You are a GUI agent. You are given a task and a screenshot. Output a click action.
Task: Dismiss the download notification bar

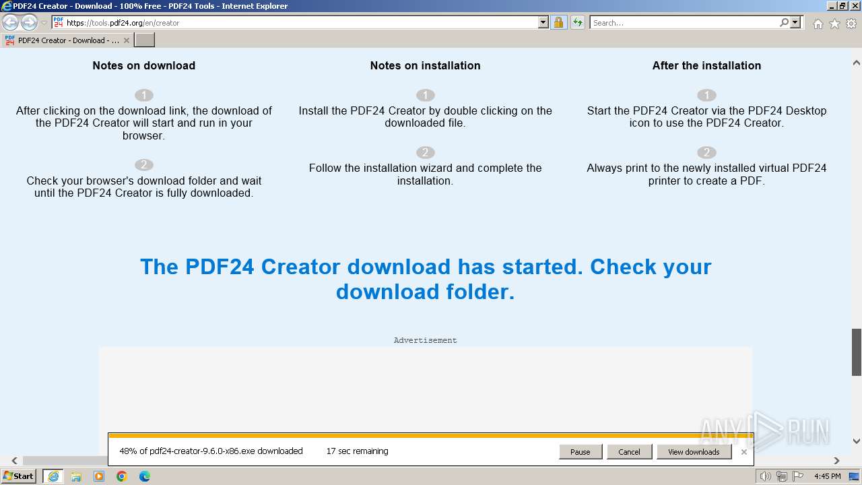click(x=744, y=452)
